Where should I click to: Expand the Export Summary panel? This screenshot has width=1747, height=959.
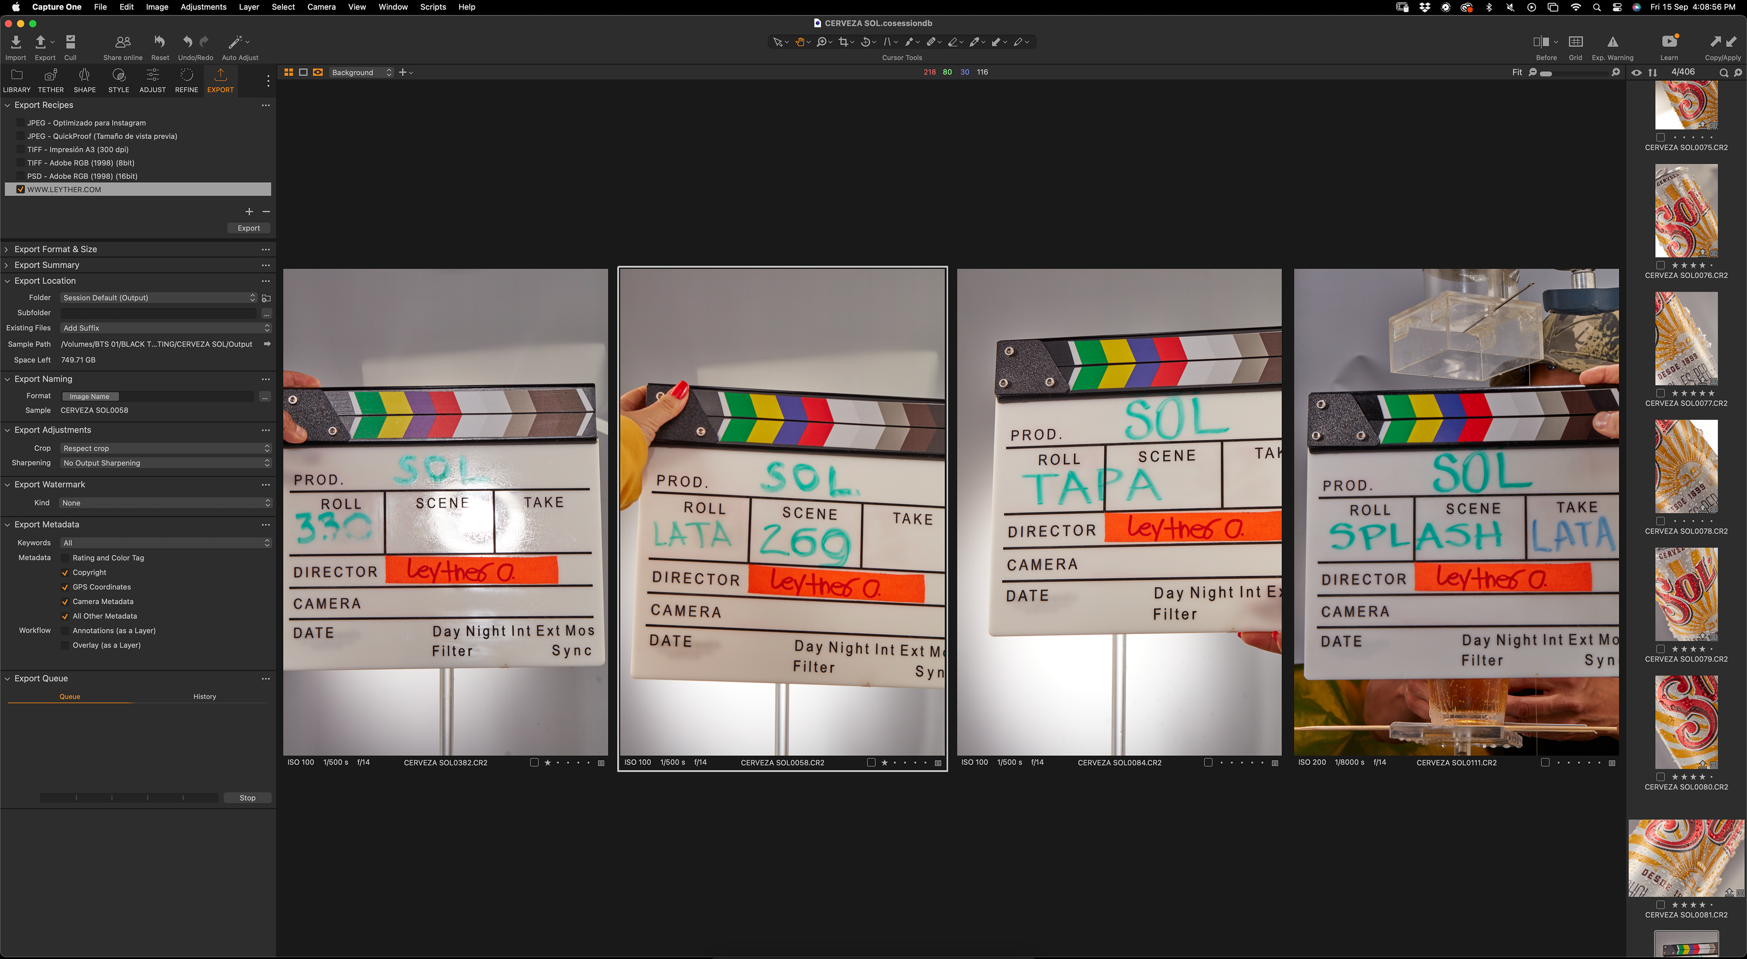pos(7,265)
